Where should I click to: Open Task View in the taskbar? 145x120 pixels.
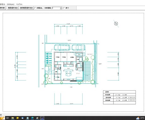(x=8, y=118)
